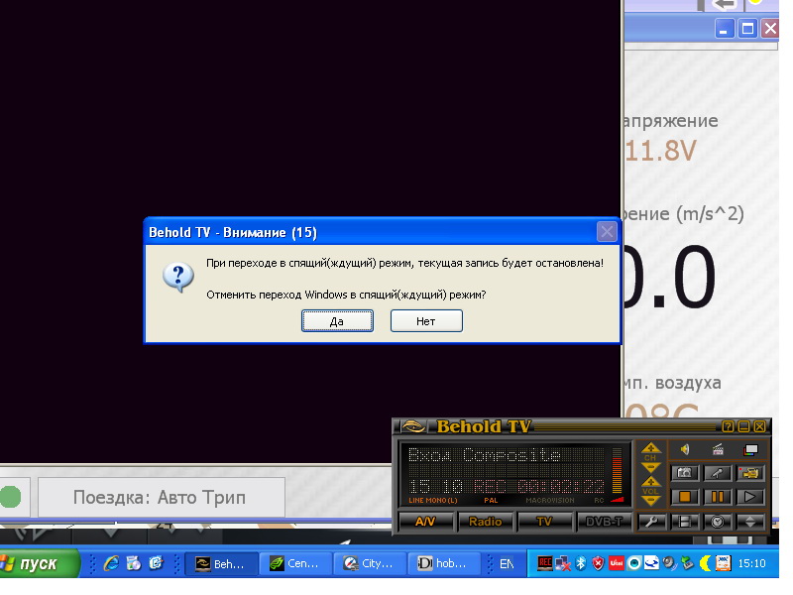Click the Да button in the dialog
Image resolution: width=793 pixels, height=595 pixels.
pos(337,320)
